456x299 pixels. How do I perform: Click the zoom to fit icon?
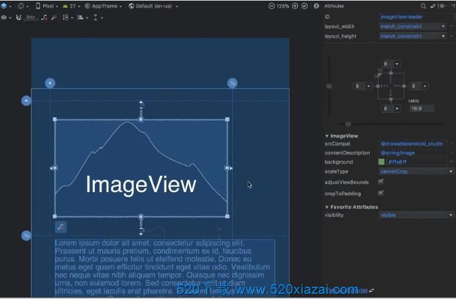pyautogui.click(x=304, y=6)
